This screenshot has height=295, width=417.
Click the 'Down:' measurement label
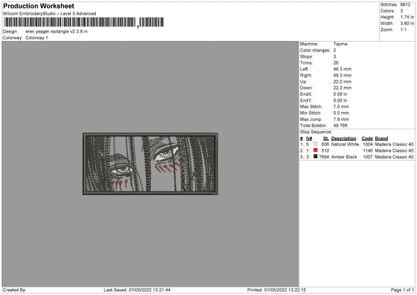[306, 88]
